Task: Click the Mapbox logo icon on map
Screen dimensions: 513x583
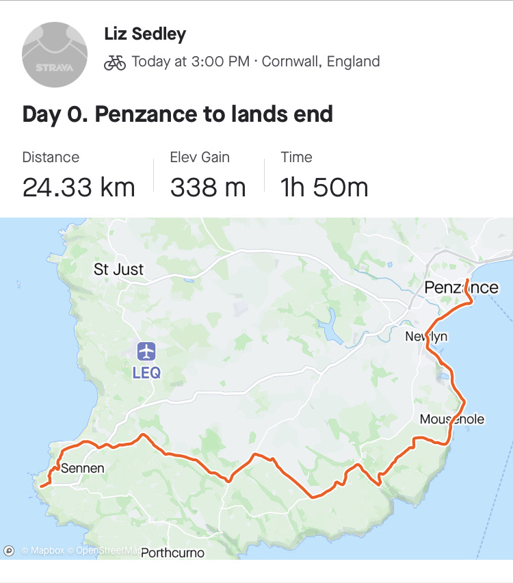Action: [9, 550]
